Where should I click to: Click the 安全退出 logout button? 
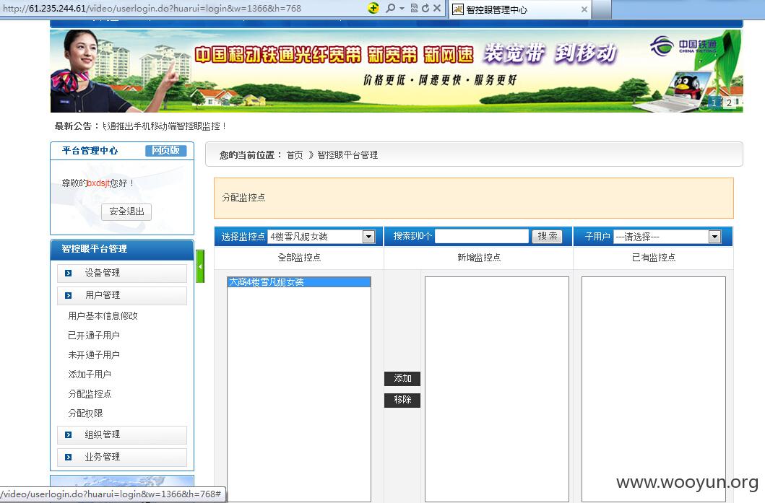point(126,211)
